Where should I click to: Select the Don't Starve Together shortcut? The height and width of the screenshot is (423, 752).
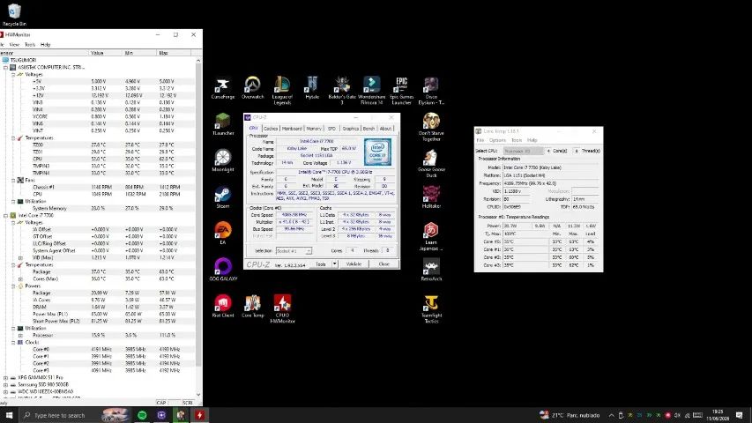pos(431,127)
